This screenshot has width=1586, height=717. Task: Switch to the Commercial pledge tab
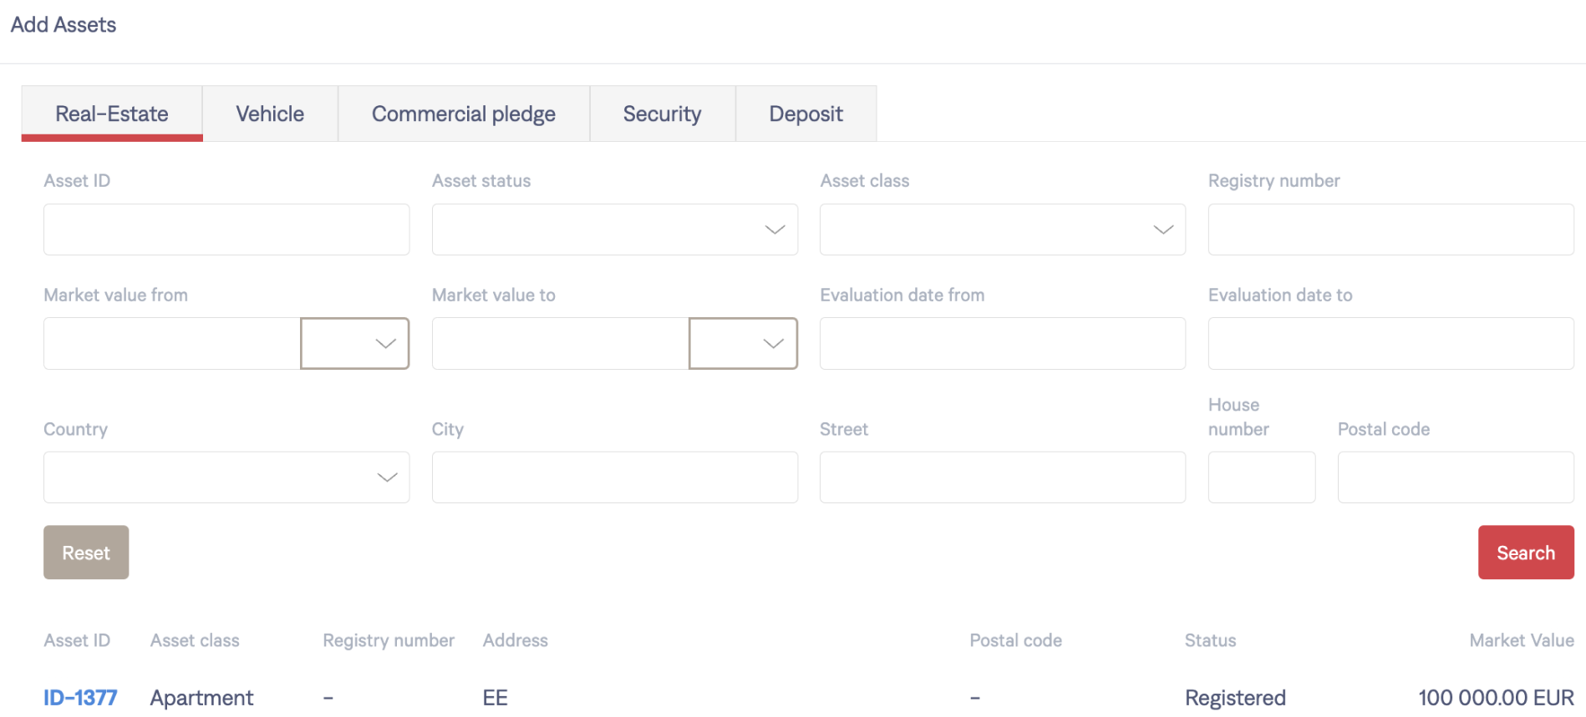point(464,114)
